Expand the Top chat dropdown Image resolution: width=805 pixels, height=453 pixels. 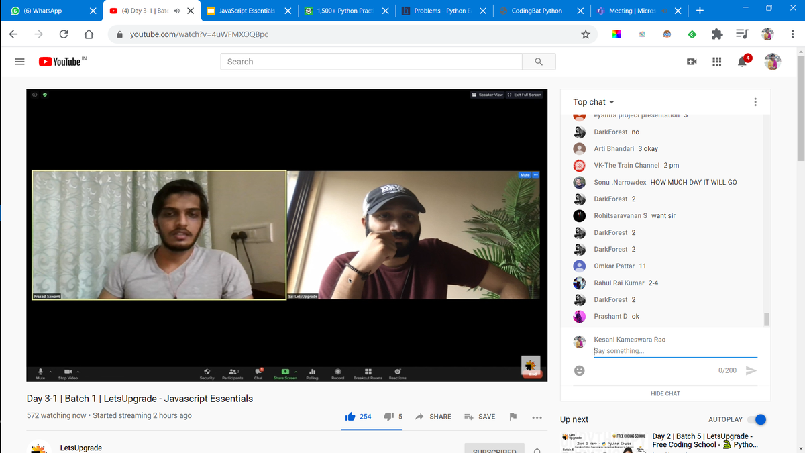tap(594, 102)
